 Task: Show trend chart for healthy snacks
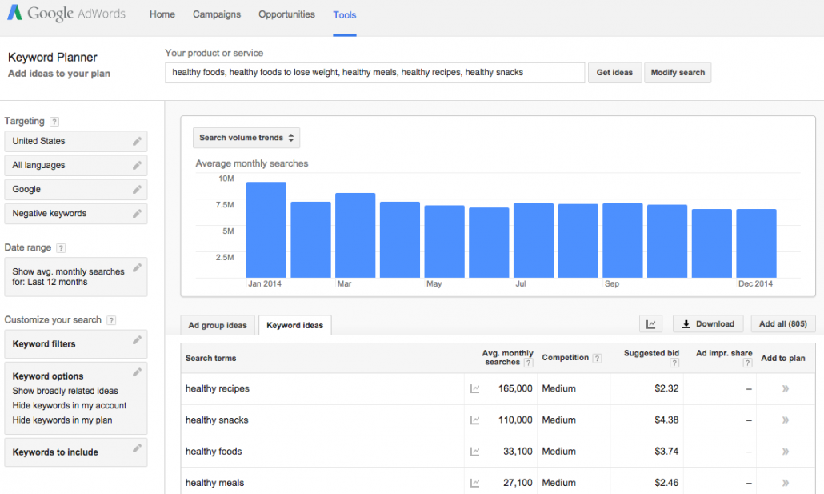click(475, 420)
